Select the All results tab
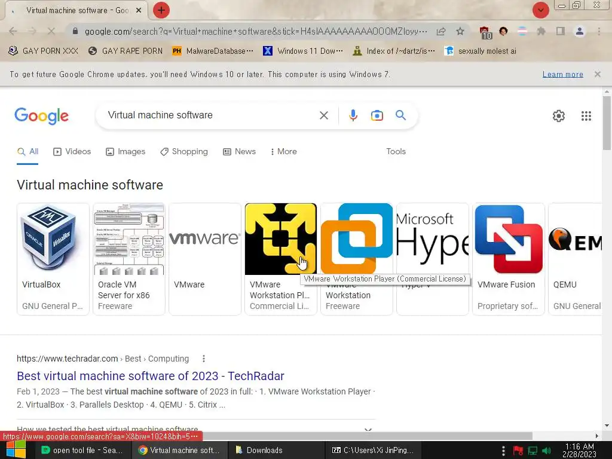 coord(27,152)
